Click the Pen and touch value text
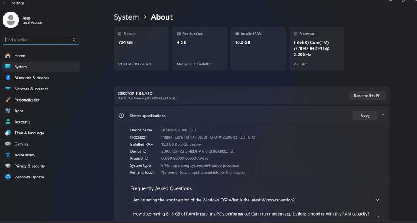The image size is (417, 223). (x=203, y=173)
